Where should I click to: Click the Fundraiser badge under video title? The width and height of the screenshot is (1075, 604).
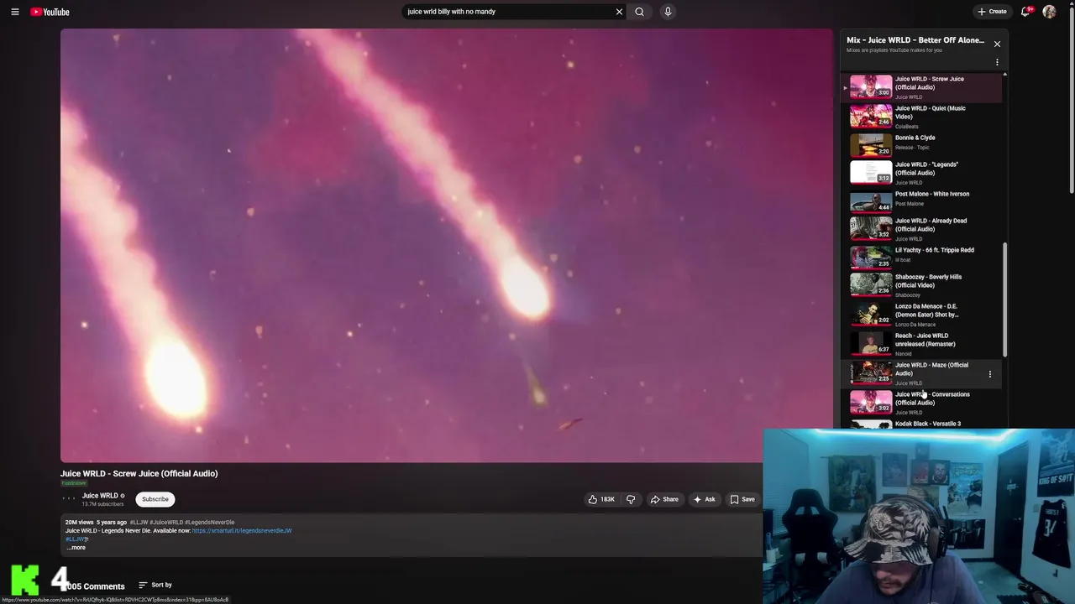pyautogui.click(x=74, y=483)
